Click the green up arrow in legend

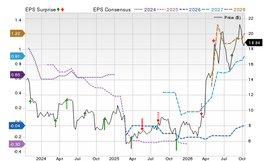point(58,9)
